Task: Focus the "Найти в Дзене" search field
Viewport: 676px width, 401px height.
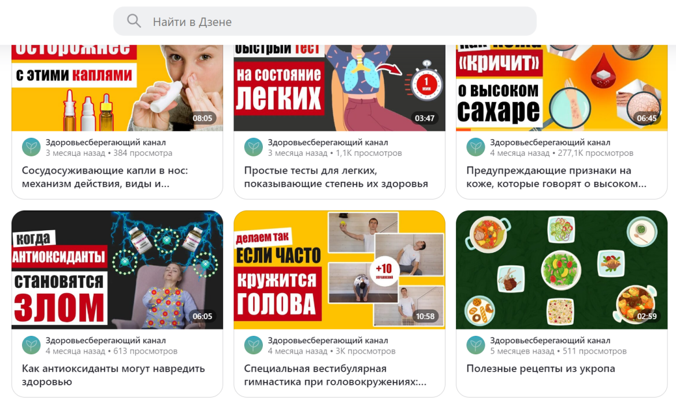Action: coord(325,21)
